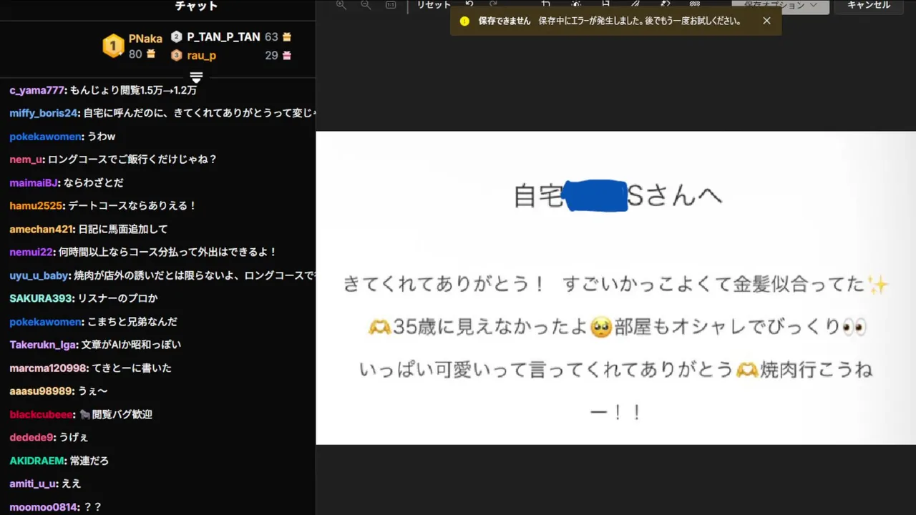Click pokekawomen on the こまちと兄弟なんだ message
This screenshot has height=515, width=916.
pos(47,322)
